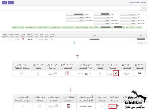Image resolution: width=149 pixels, height=111 pixels.
Task: Click the rightmost green filter tag
Action: (x=139, y=27)
